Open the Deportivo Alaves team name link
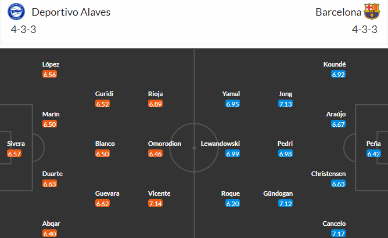The height and width of the screenshot is (238, 388). [71, 12]
